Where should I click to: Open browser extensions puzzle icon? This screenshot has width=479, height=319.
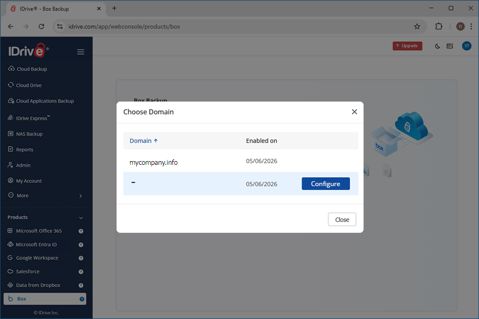pyautogui.click(x=439, y=27)
